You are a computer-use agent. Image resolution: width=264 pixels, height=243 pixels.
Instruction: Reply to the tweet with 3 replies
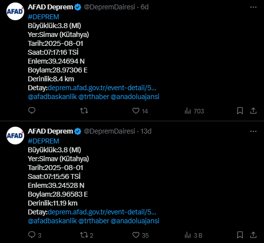pyautogui.click(x=35, y=235)
